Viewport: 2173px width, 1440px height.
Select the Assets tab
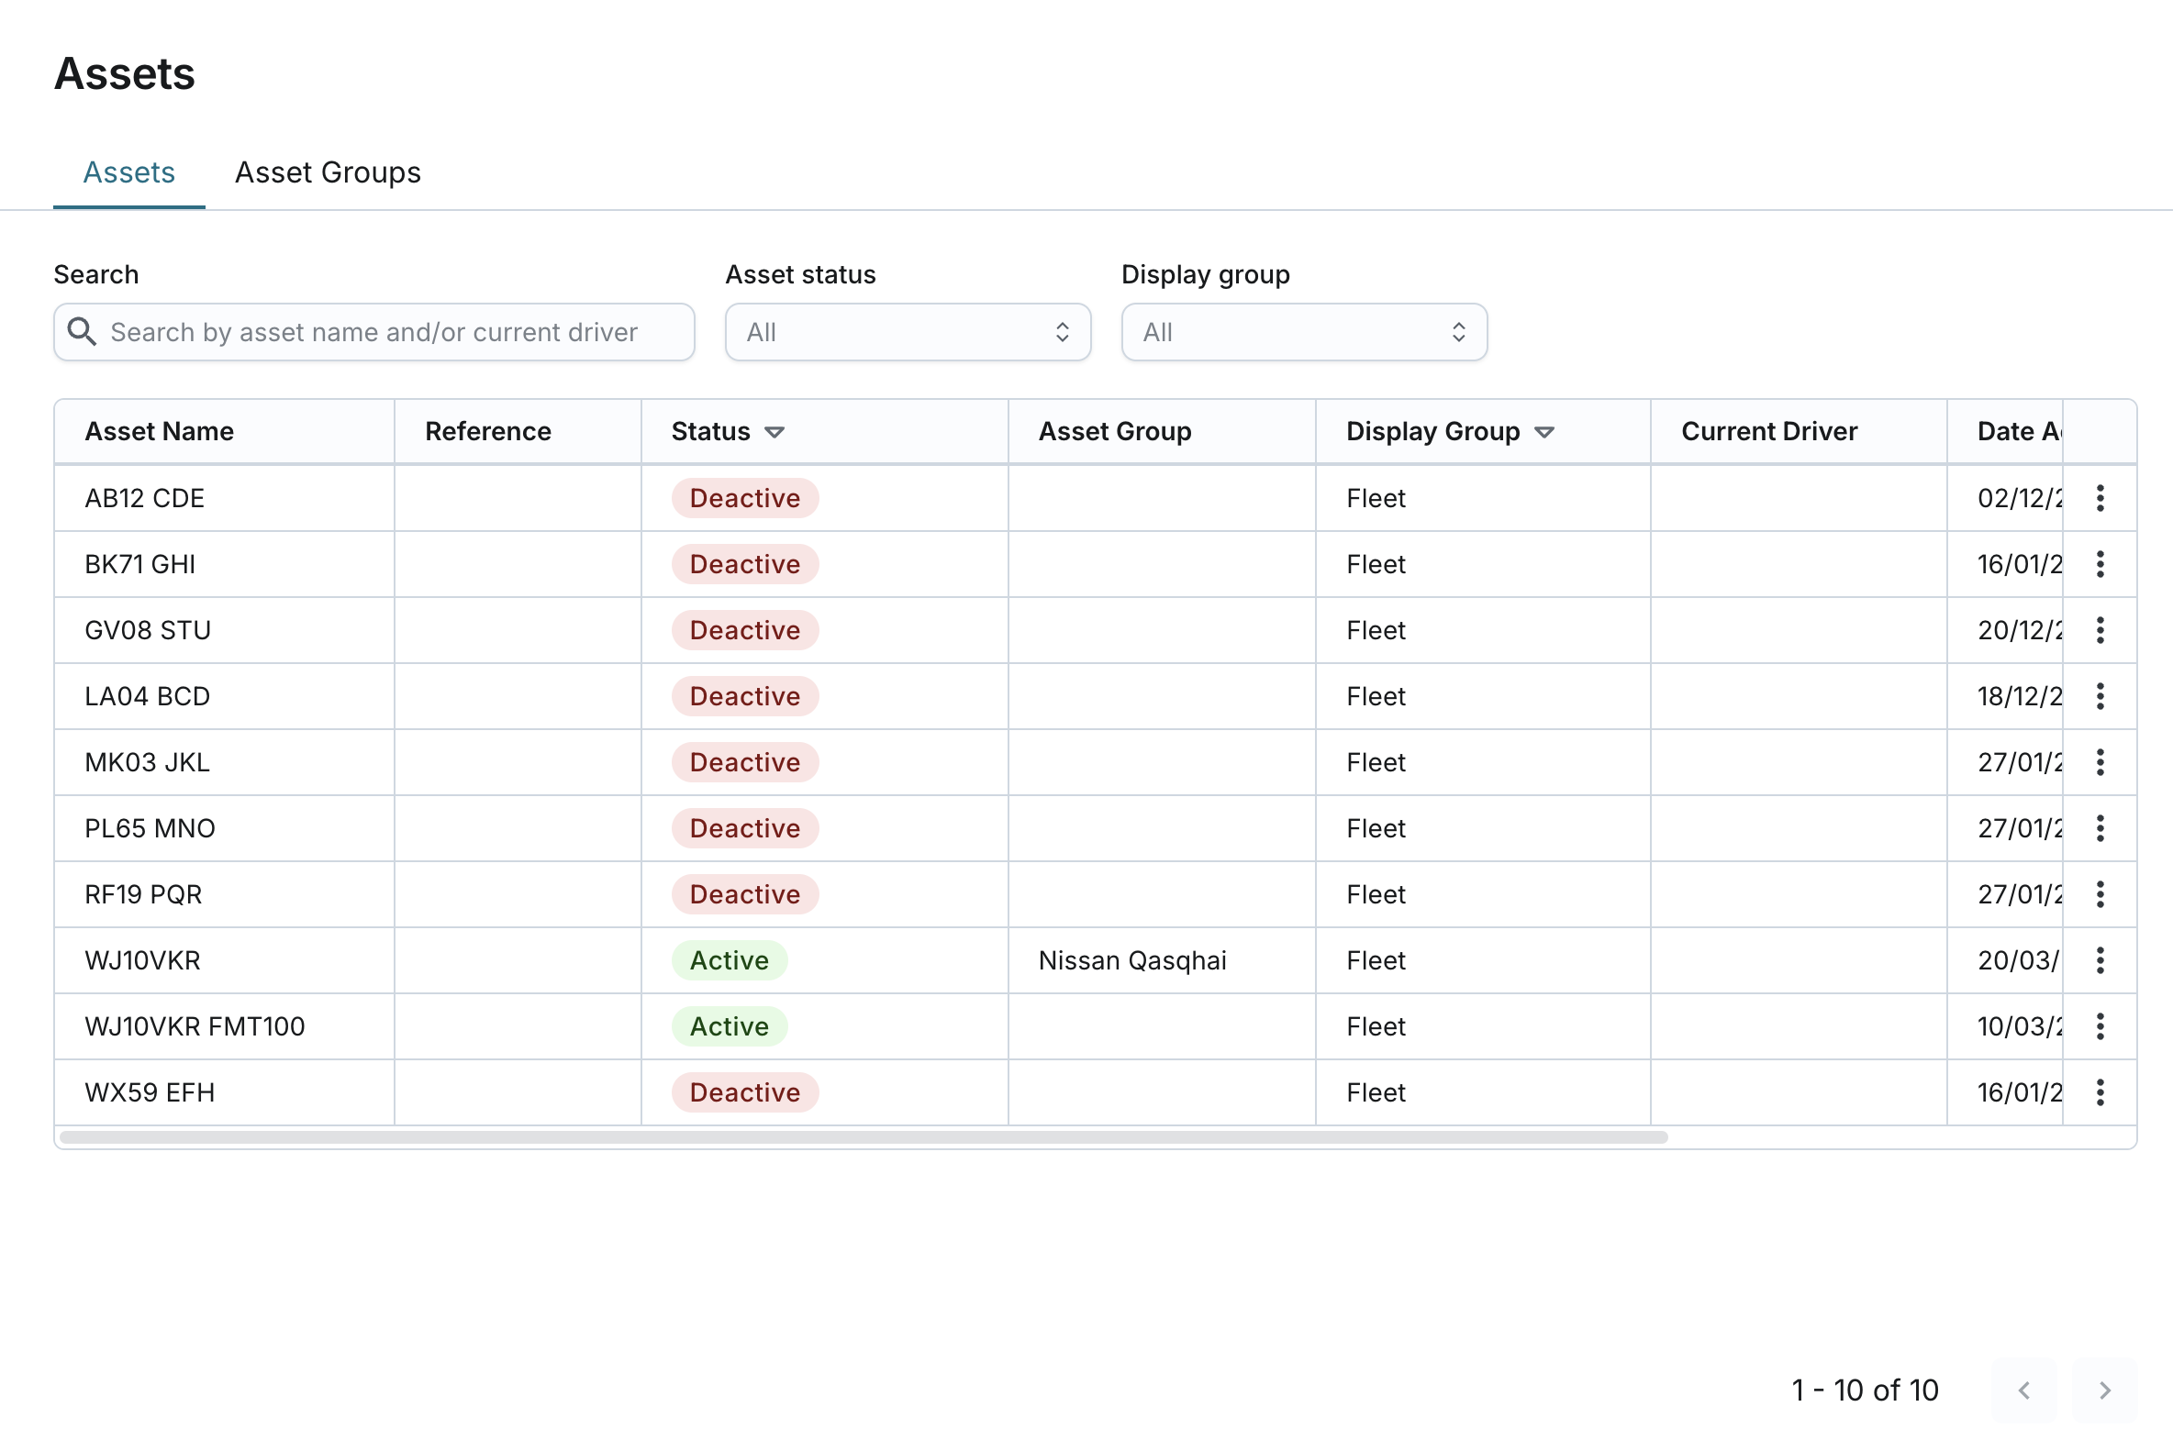coord(128,172)
